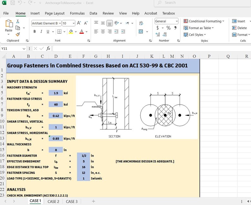This screenshot has width=251, height=205.
Task: Top align cell contents
Action: 96,23
